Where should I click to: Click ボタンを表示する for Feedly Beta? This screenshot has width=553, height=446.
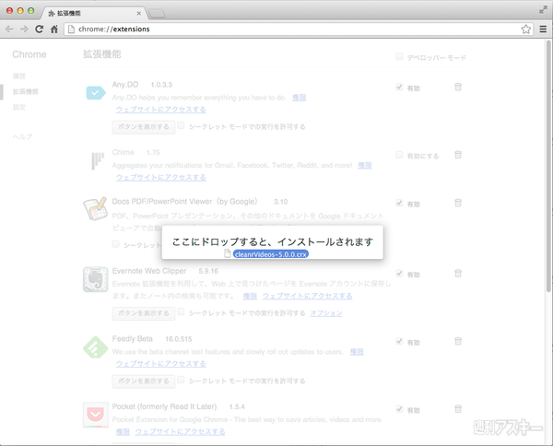tap(144, 381)
